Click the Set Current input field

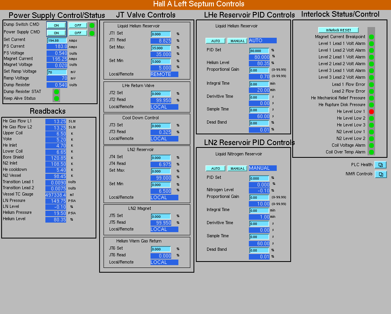(57, 40)
